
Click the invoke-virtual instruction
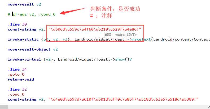click(24, 59)
